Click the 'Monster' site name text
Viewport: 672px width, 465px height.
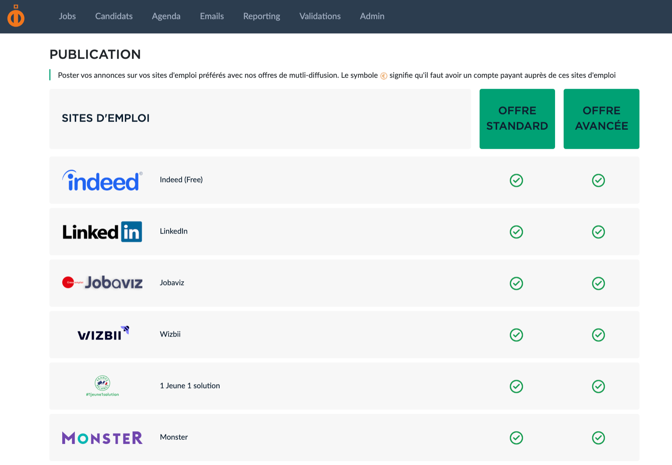[174, 437]
